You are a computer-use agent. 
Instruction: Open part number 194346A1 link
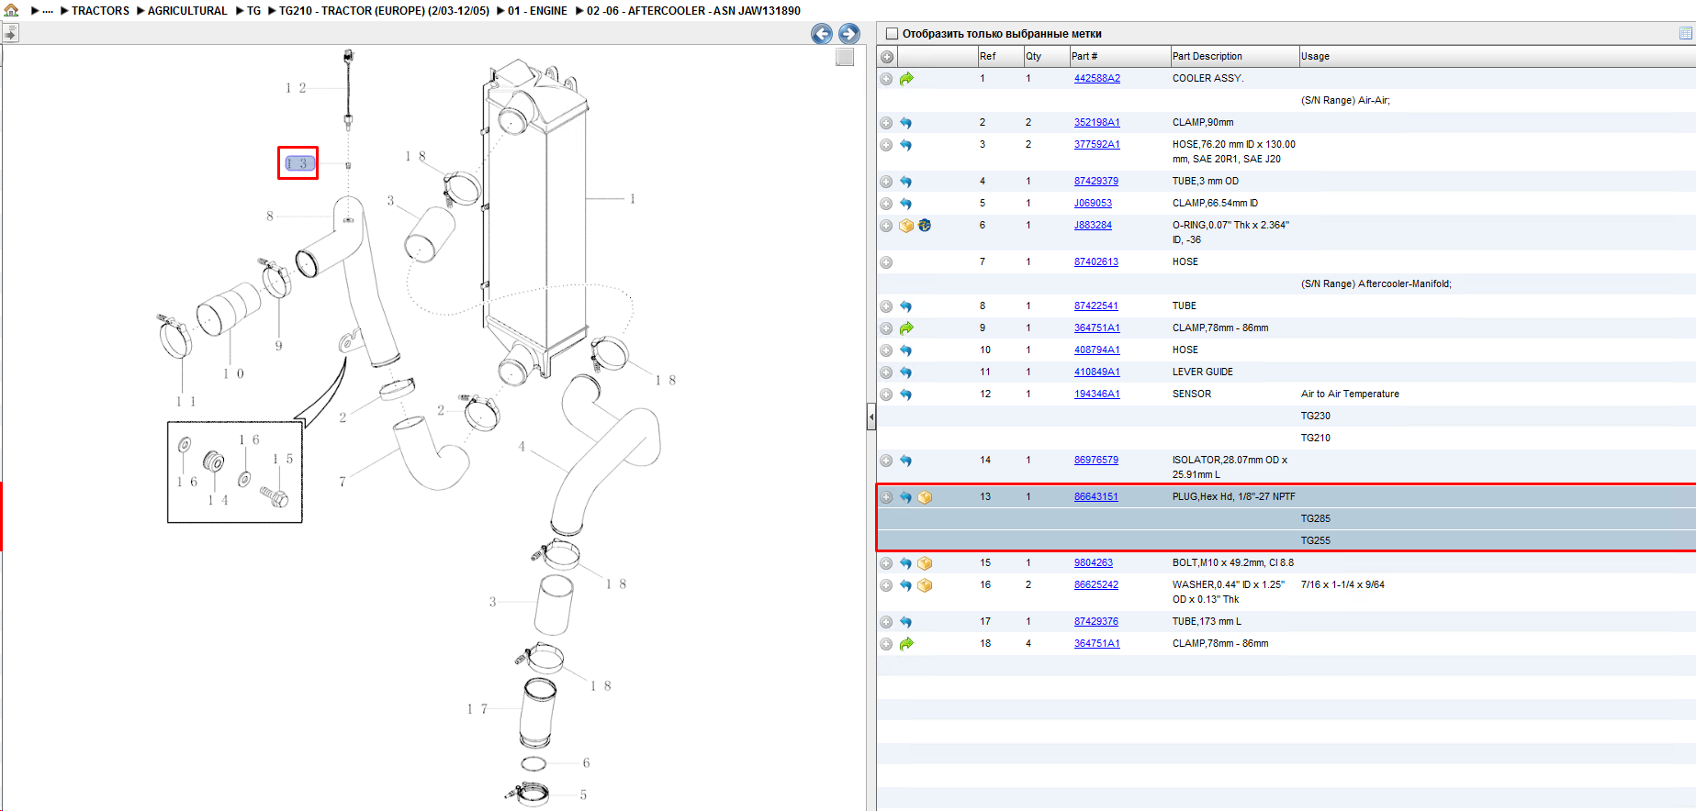(1097, 394)
